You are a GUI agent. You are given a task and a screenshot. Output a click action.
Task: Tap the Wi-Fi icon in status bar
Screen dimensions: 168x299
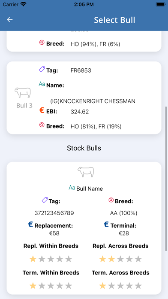click(24, 4)
